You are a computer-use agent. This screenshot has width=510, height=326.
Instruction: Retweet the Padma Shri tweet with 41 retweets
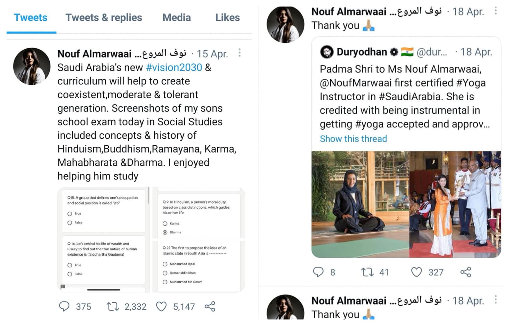(x=367, y=272)
